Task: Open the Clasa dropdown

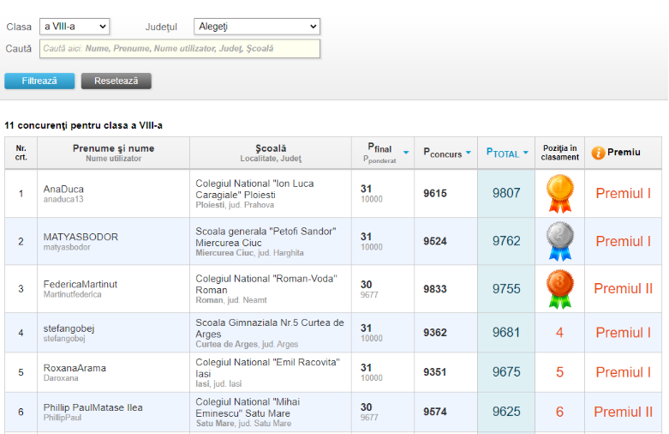Action: point(75,27)
